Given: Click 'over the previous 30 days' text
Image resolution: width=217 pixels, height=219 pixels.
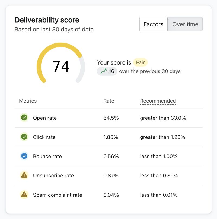Looking at the screenshot, I should [x=150, y=71].
